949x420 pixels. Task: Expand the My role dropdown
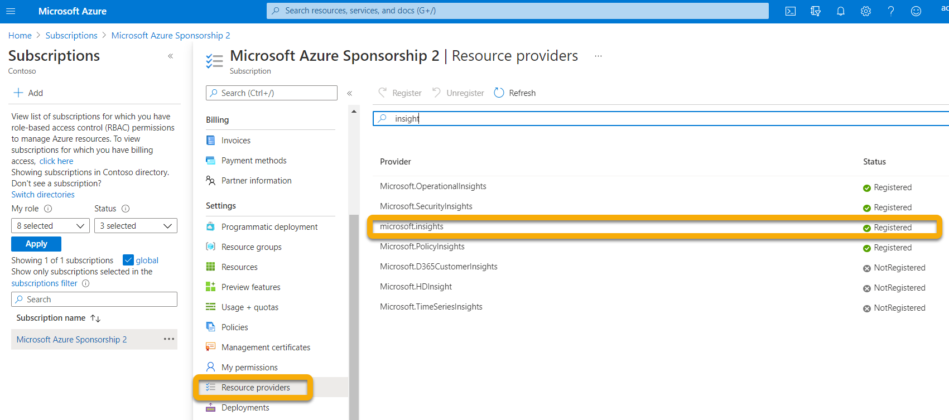coord(50,226)
